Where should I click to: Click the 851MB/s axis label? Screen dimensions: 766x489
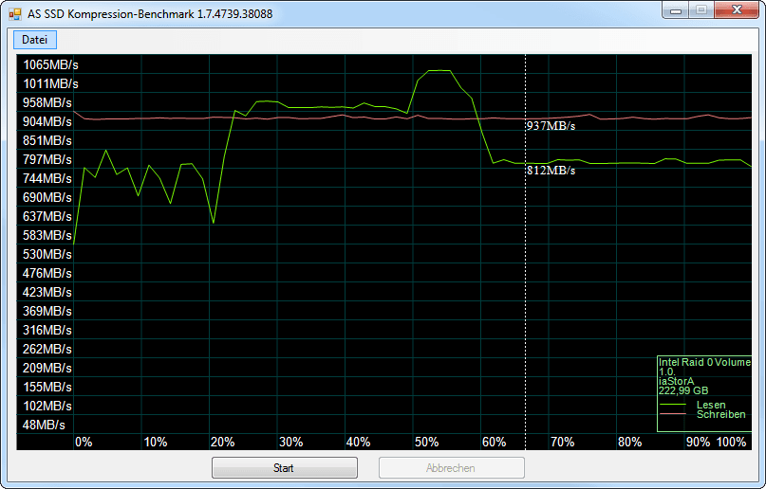47,141
